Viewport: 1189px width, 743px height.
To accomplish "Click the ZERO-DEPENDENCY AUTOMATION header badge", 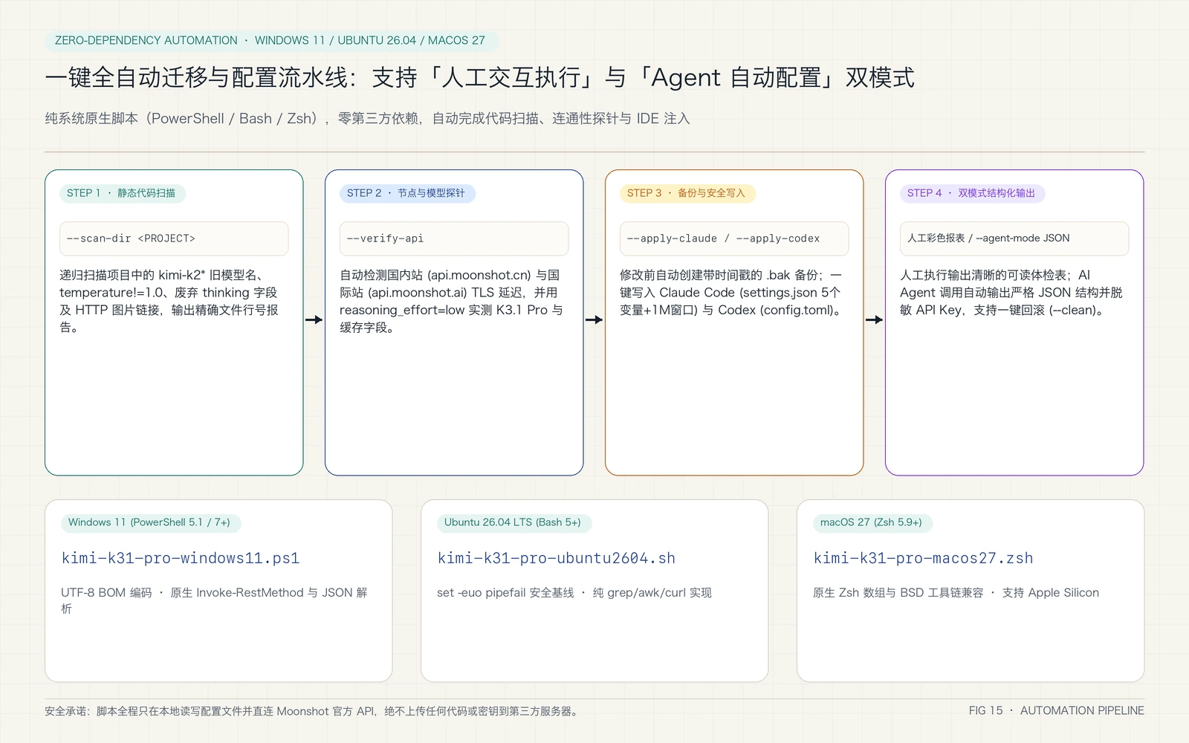I will coord(271,40).
